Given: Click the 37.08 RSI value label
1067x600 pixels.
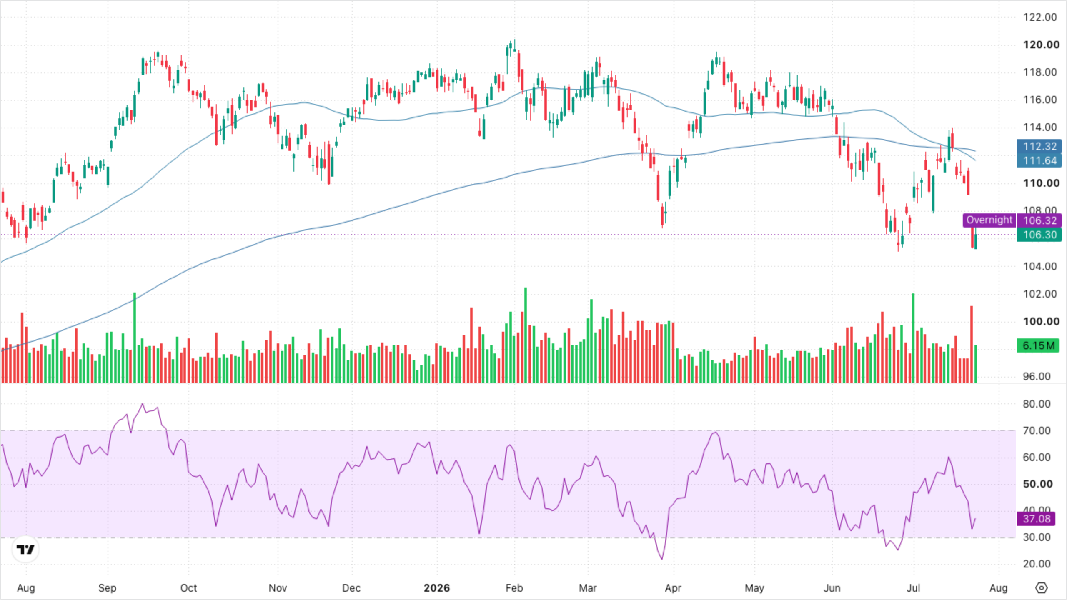Looking at the screenshot, I should [x=1037, y=519].
